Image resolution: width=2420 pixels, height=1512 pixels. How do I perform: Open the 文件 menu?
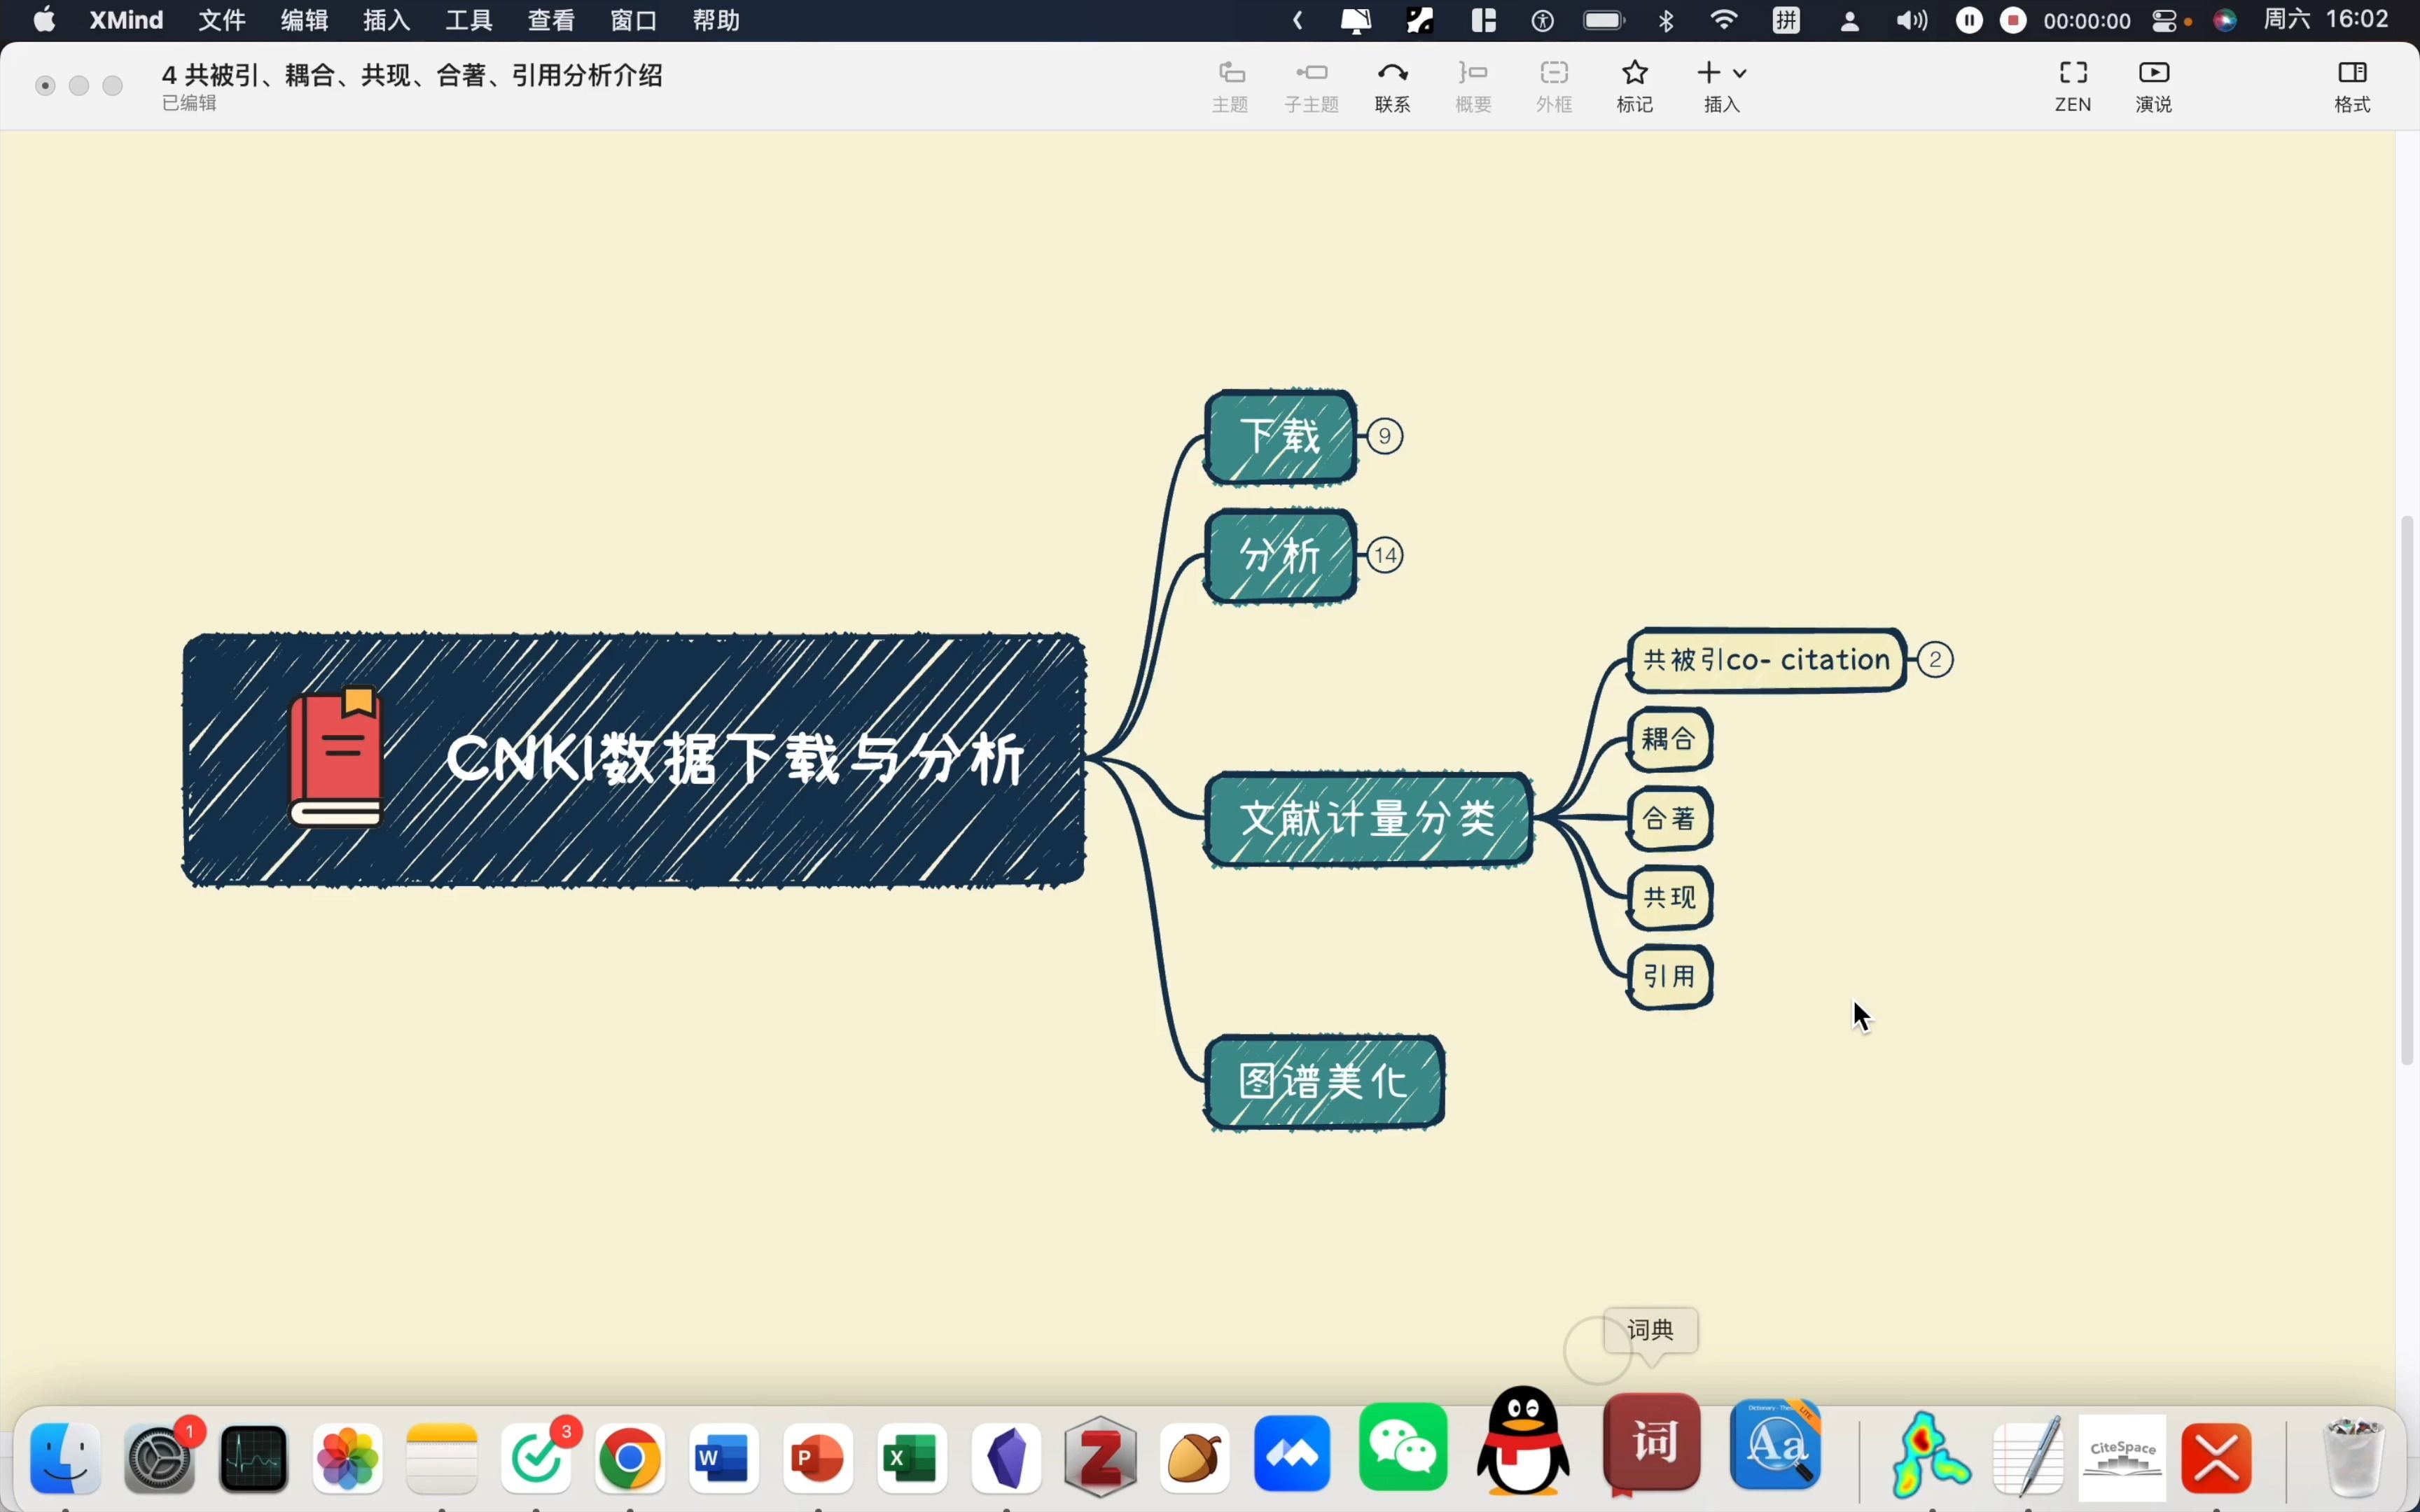click(x=221, y=20)
